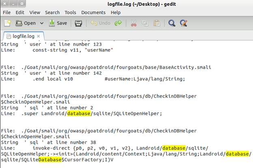This screenshot has width=253, height=168.
Task: Click the Print icon
Action: 79,23
